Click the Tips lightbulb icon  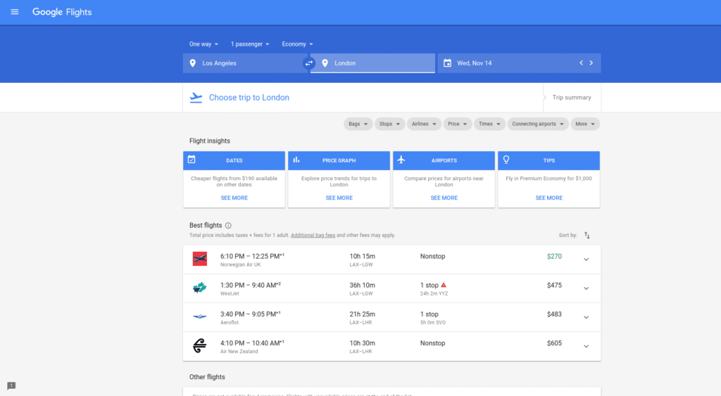pyautogui.click(x=506, y=160)
